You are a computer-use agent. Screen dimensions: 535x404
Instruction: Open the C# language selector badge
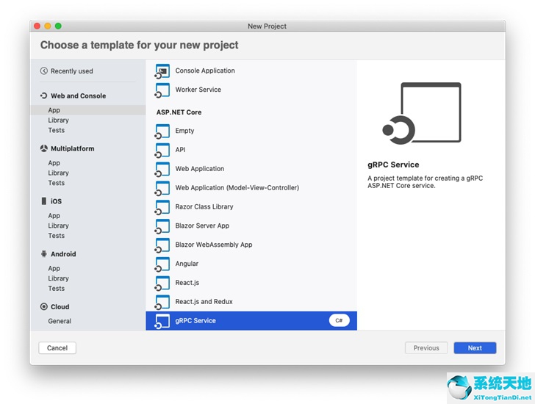pos(340,320)
